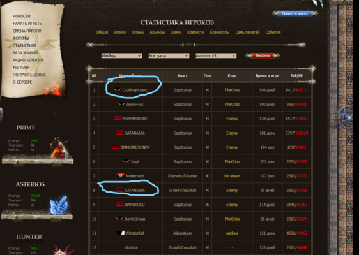Go to Семь печатей statistics tab

coord(247,33)
